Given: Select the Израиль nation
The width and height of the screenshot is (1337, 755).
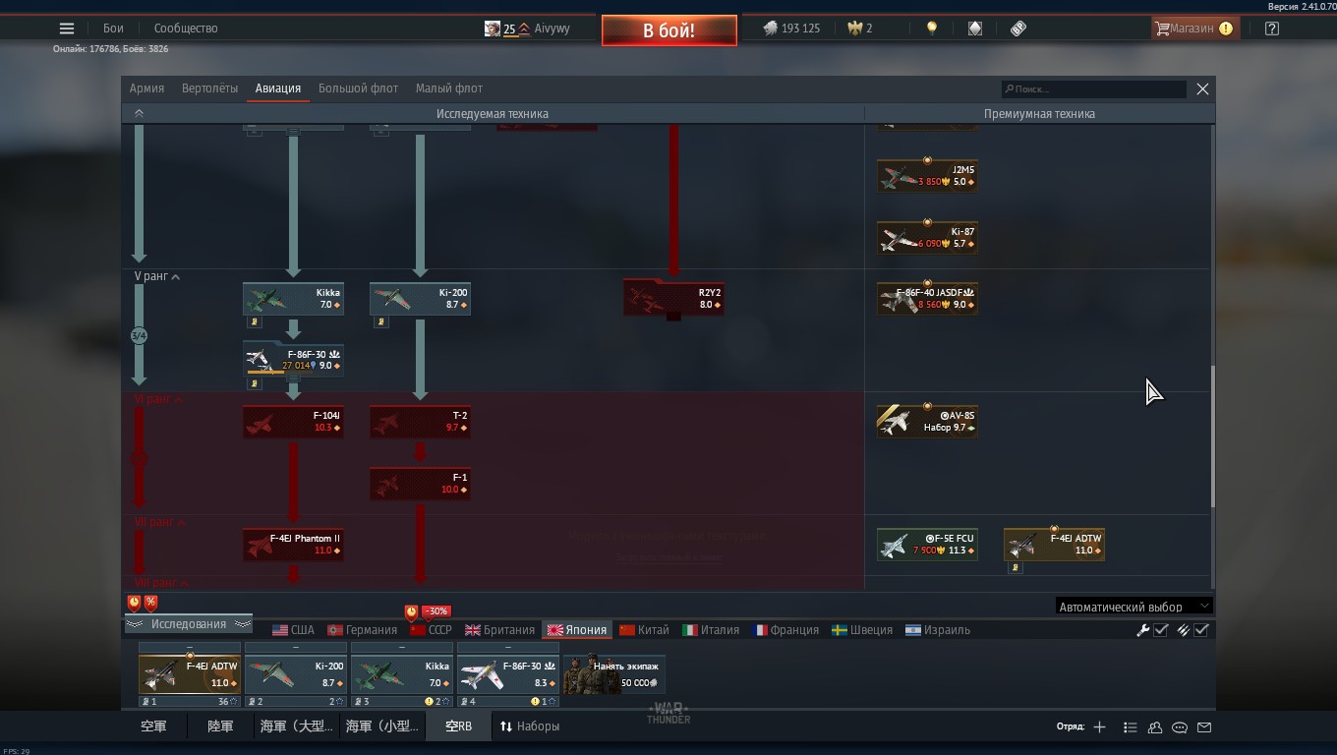Looking at the screenshot, I should pyautogui.click(x=938, y=630).
